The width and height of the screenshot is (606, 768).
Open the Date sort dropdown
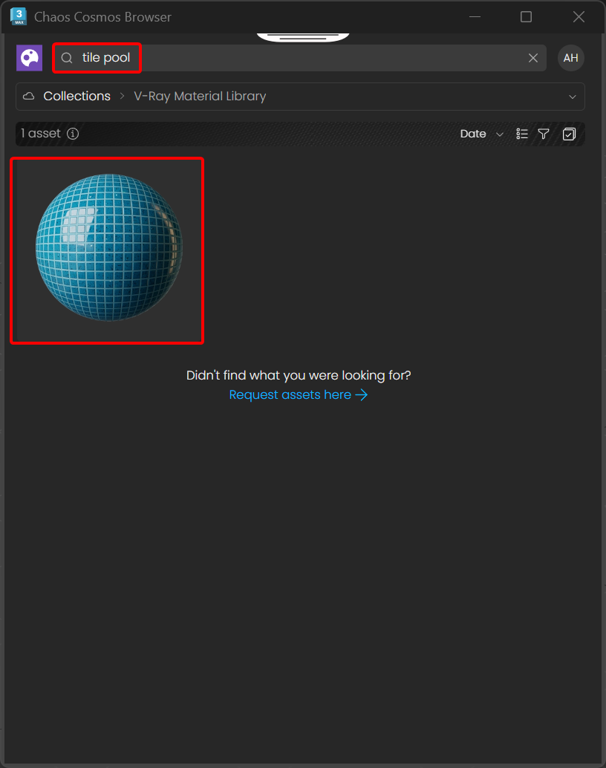[x=473, y=134]
